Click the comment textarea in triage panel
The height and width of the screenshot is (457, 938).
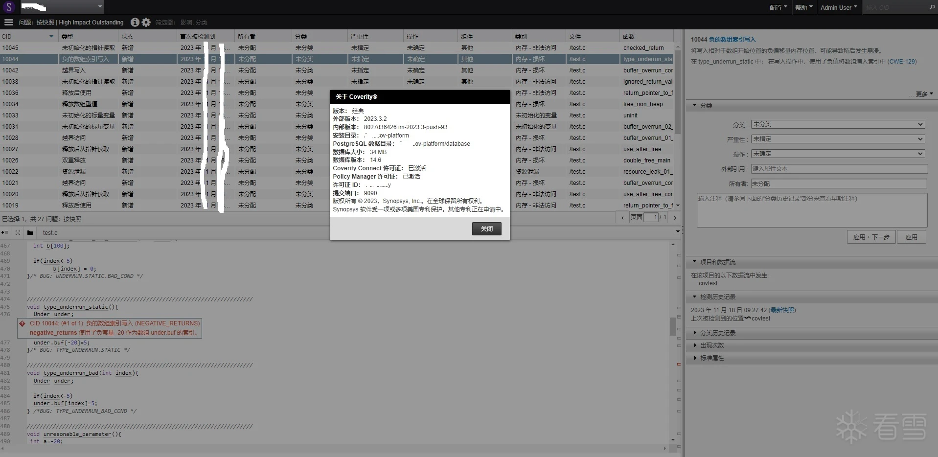click(812, 210)
